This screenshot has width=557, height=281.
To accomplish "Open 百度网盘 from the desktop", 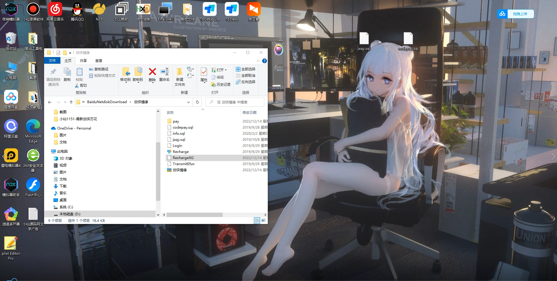I will [x=11, y=99].
